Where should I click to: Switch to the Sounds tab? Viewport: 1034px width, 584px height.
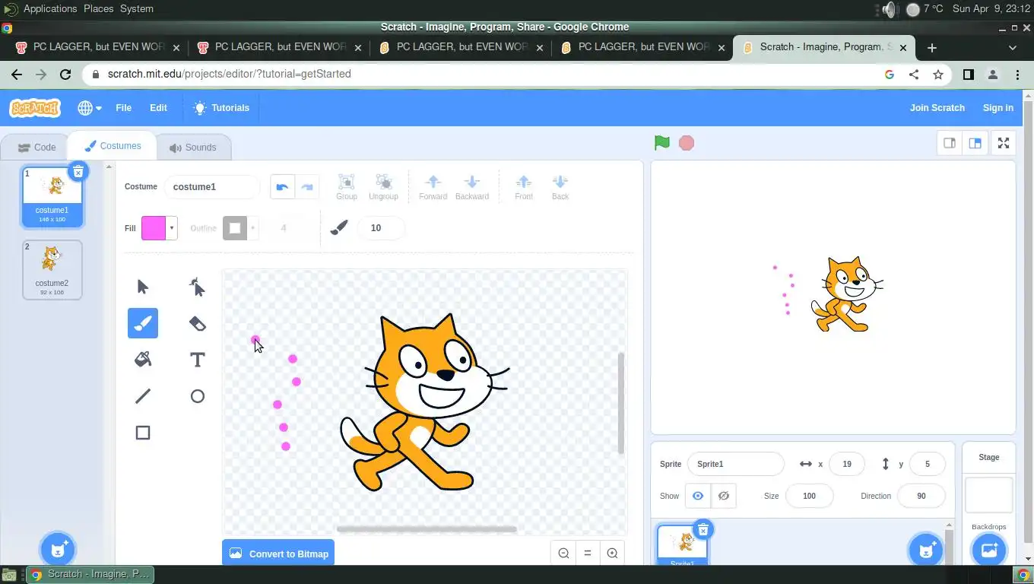pos(193,148)
